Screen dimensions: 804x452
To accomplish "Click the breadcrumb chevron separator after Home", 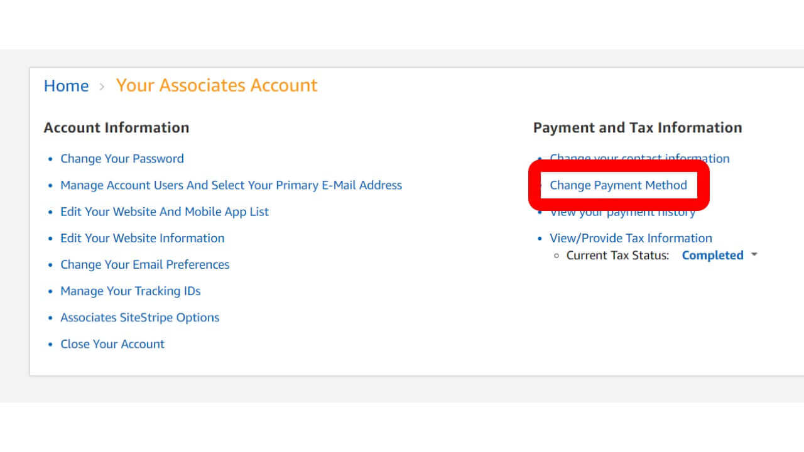I will point(102,87).
